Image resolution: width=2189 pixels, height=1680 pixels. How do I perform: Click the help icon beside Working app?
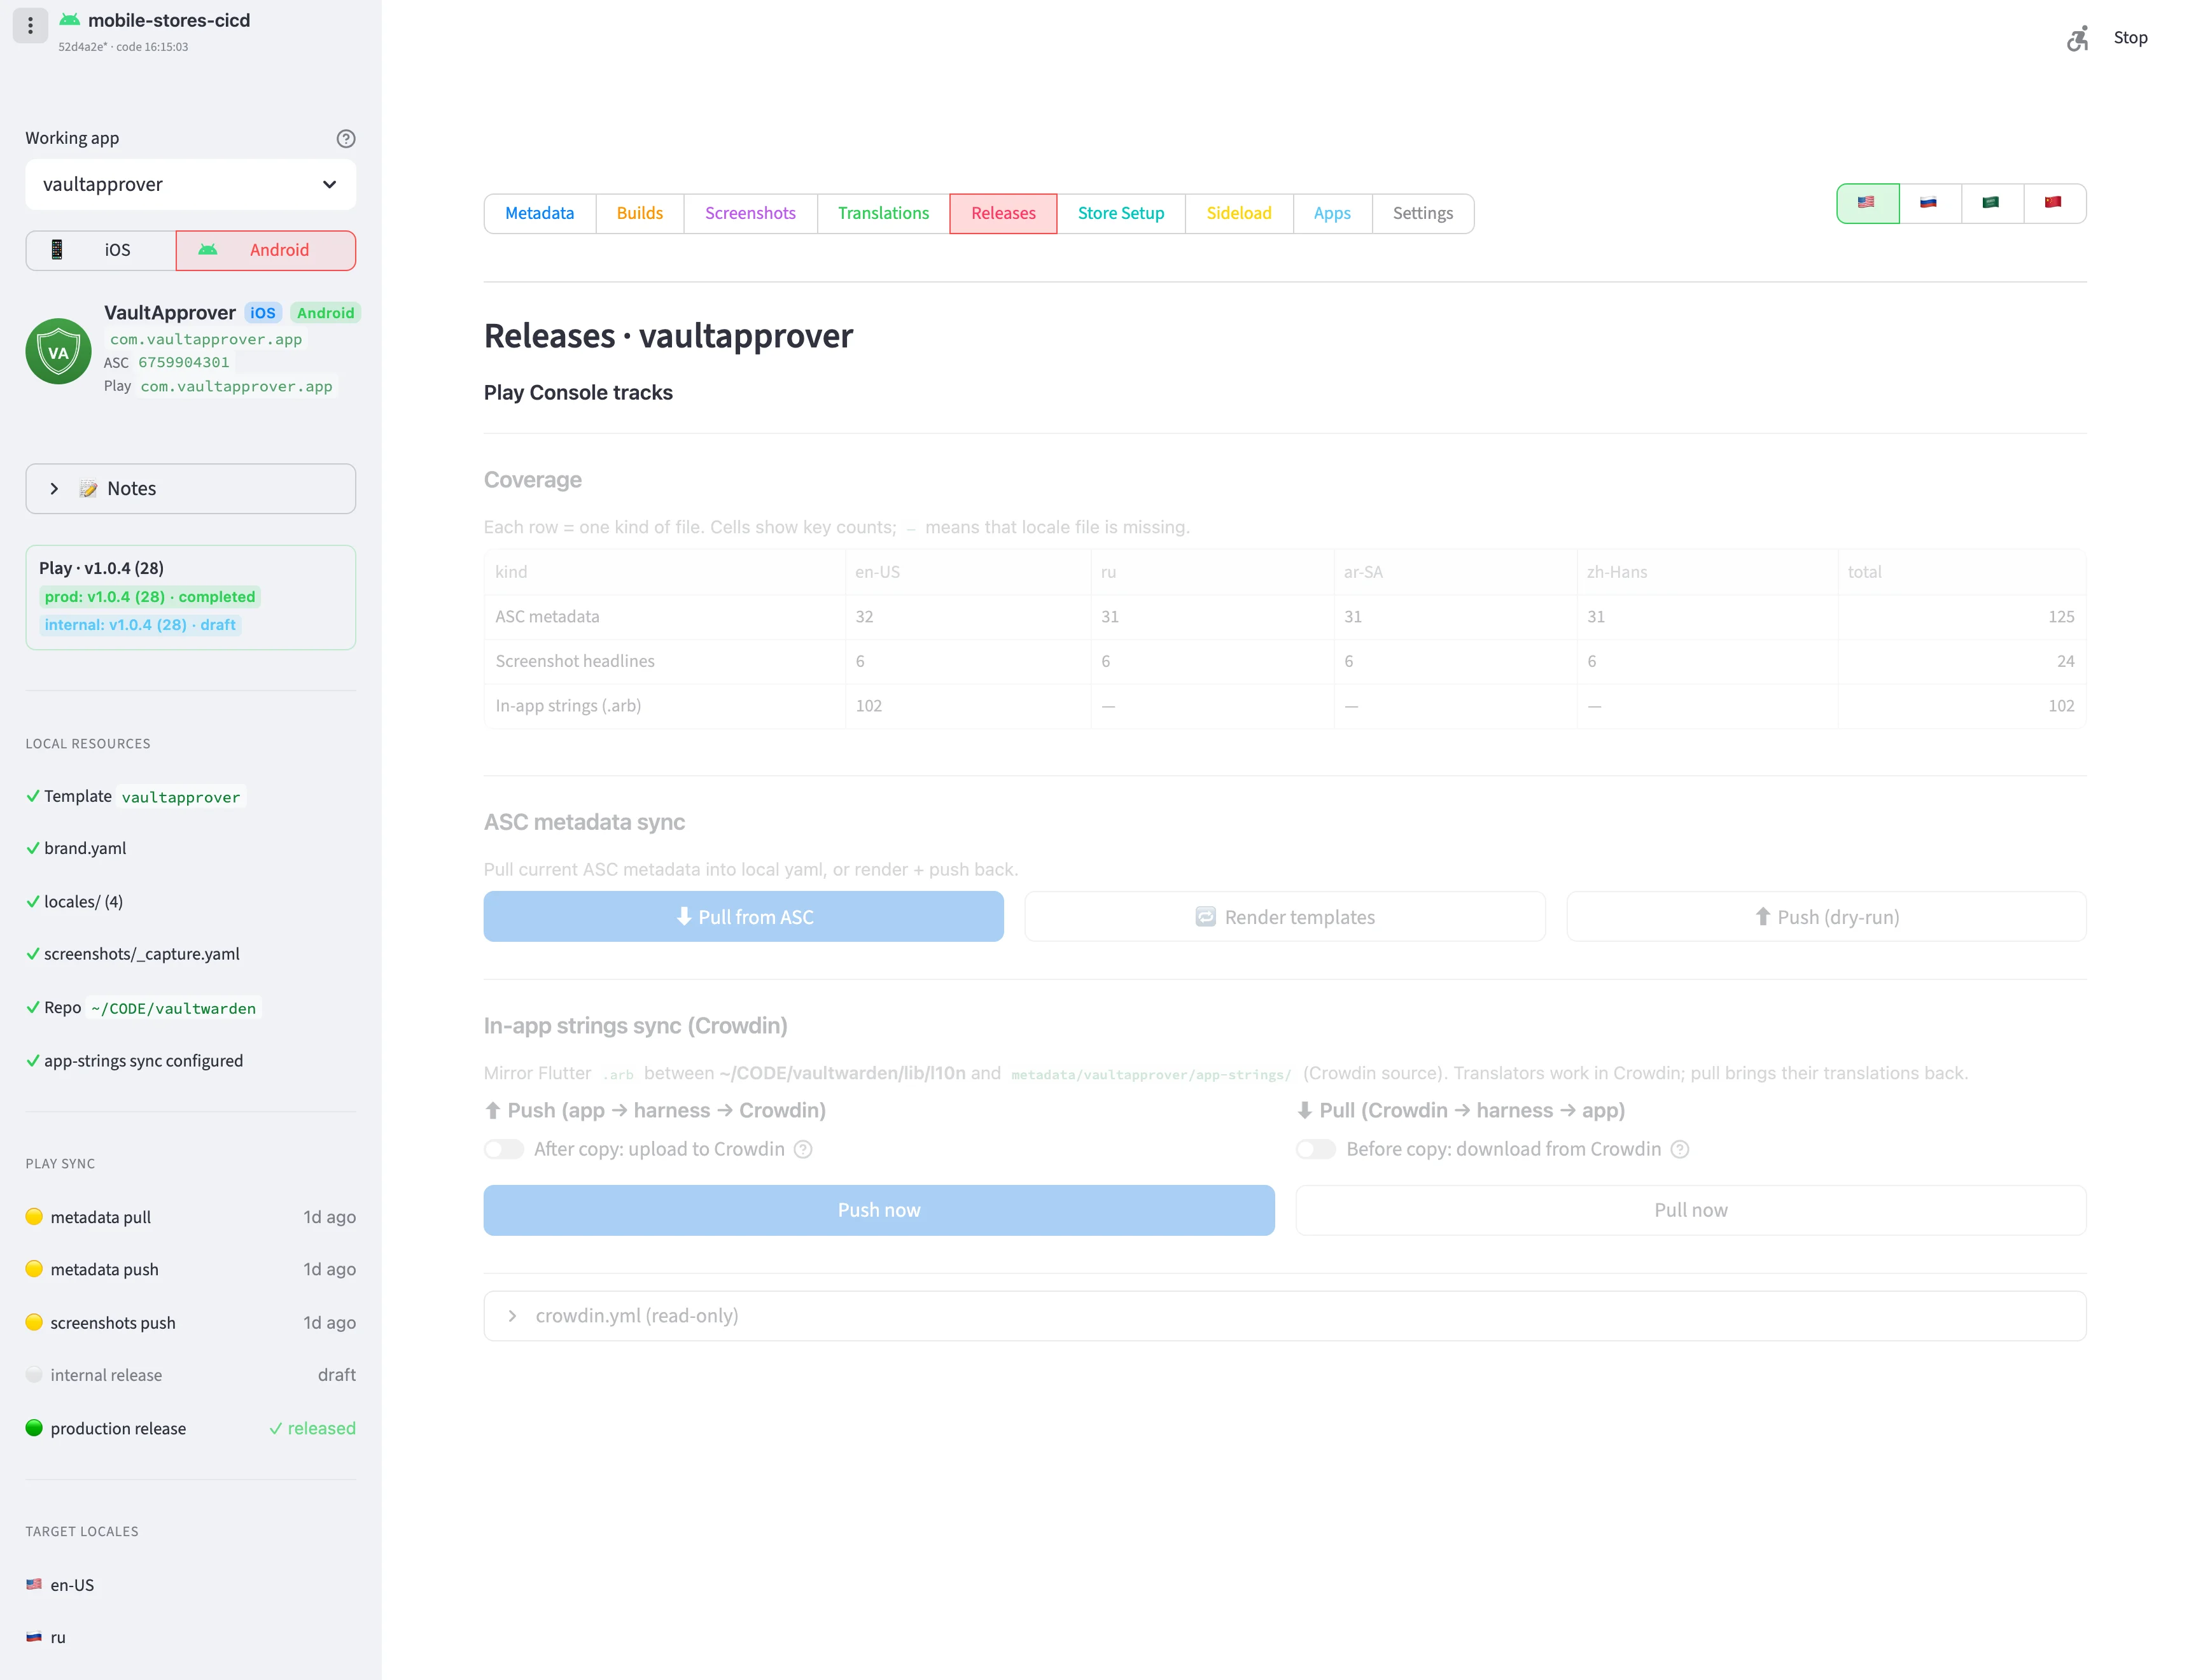(346, 138)
